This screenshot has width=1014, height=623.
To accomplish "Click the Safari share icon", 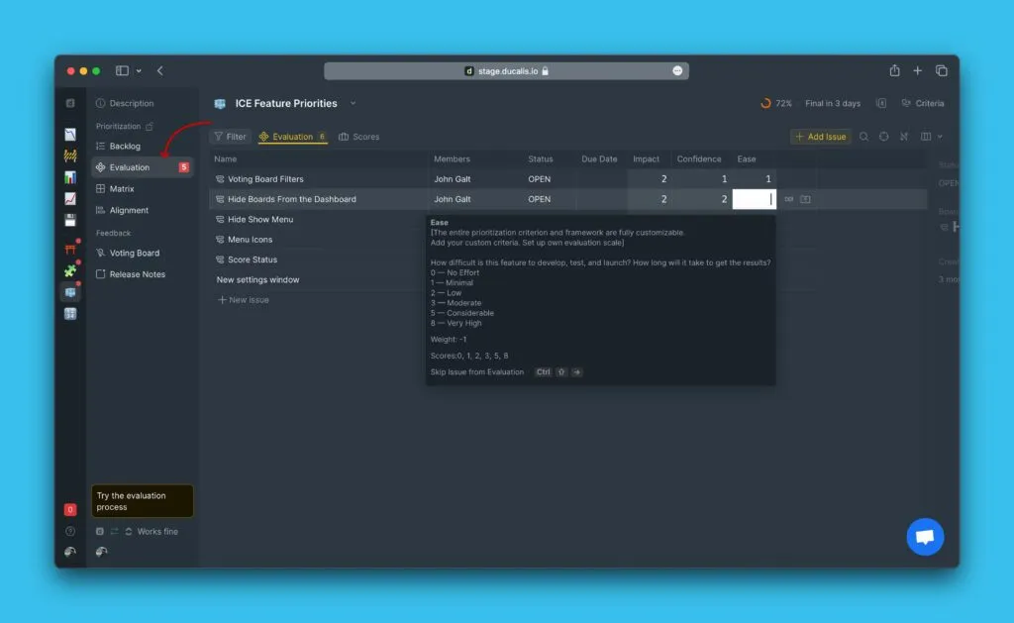I will click(894, 71).
